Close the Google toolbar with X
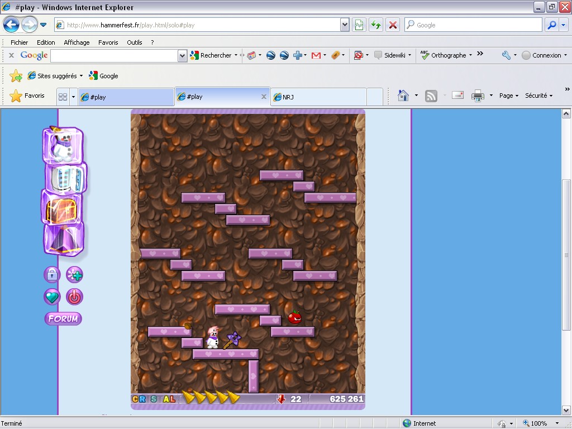This screenshot has height=429, width=572. 11,55
